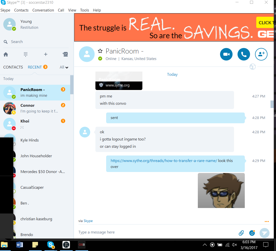Viewport: 276px width, 251px height.
Task: Click the plus new conversation icon
Action: (46, 54)
